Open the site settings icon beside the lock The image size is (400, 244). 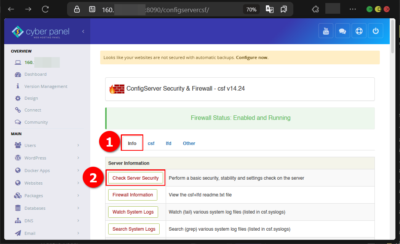(92, 10)
